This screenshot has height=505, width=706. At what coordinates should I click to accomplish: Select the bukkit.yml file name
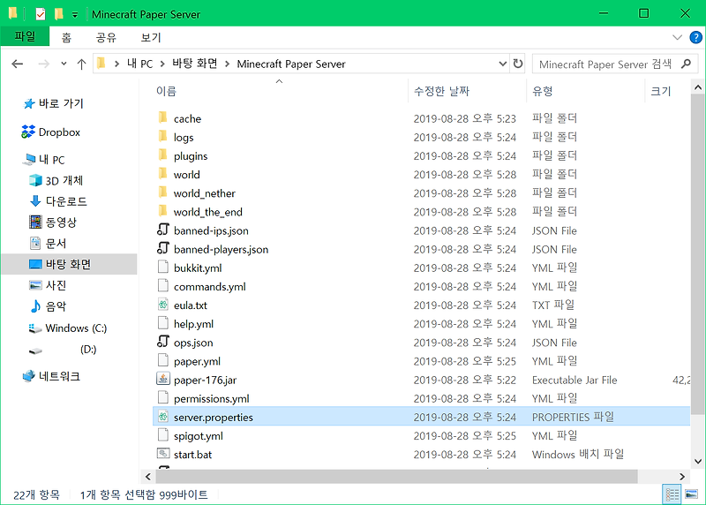tap(198, 268)
